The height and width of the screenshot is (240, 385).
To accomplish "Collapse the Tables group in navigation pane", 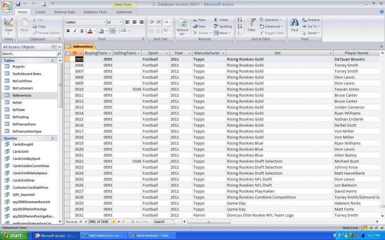I will click(x=52, y=60).
